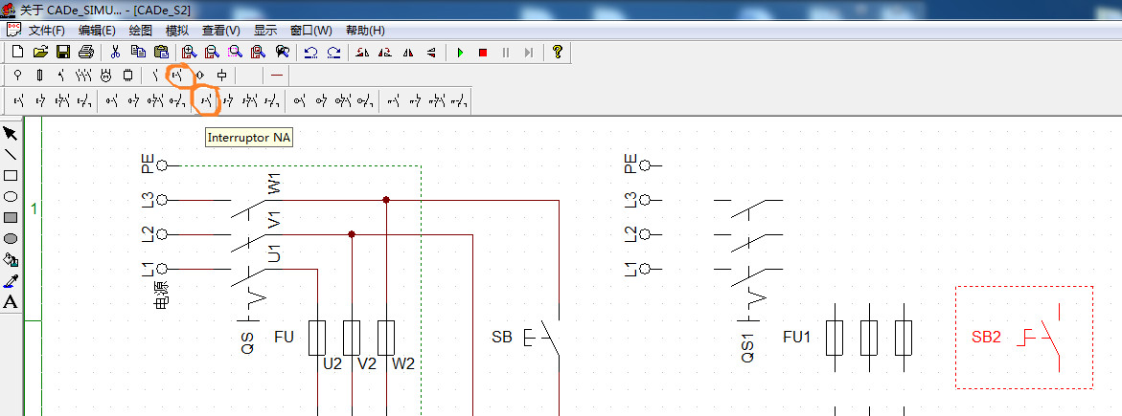Screen dimensions: 1122x416
Task: Open the 文件(F) menu
Action: click(47, 31)
